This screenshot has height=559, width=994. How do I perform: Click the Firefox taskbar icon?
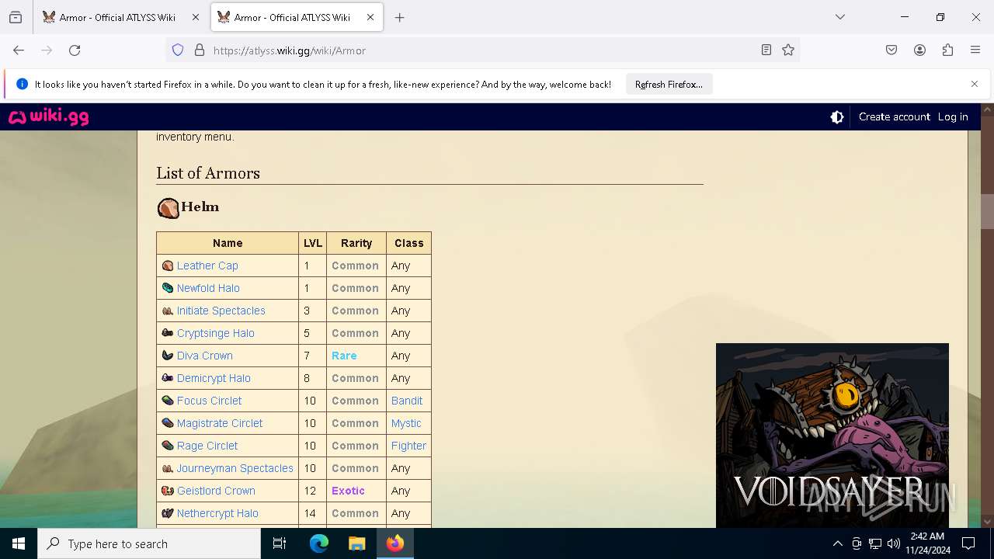pyautogui.click(x=395, y=543)
